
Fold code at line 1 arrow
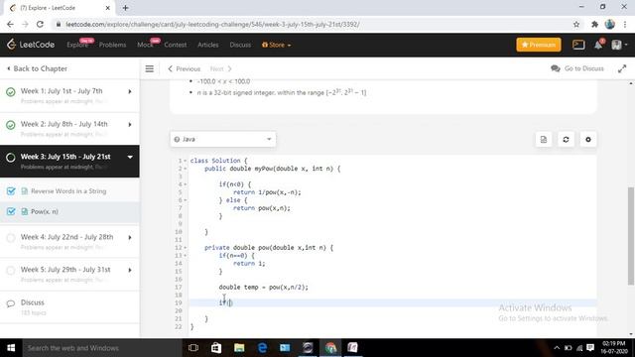click(x=186, y=161)
